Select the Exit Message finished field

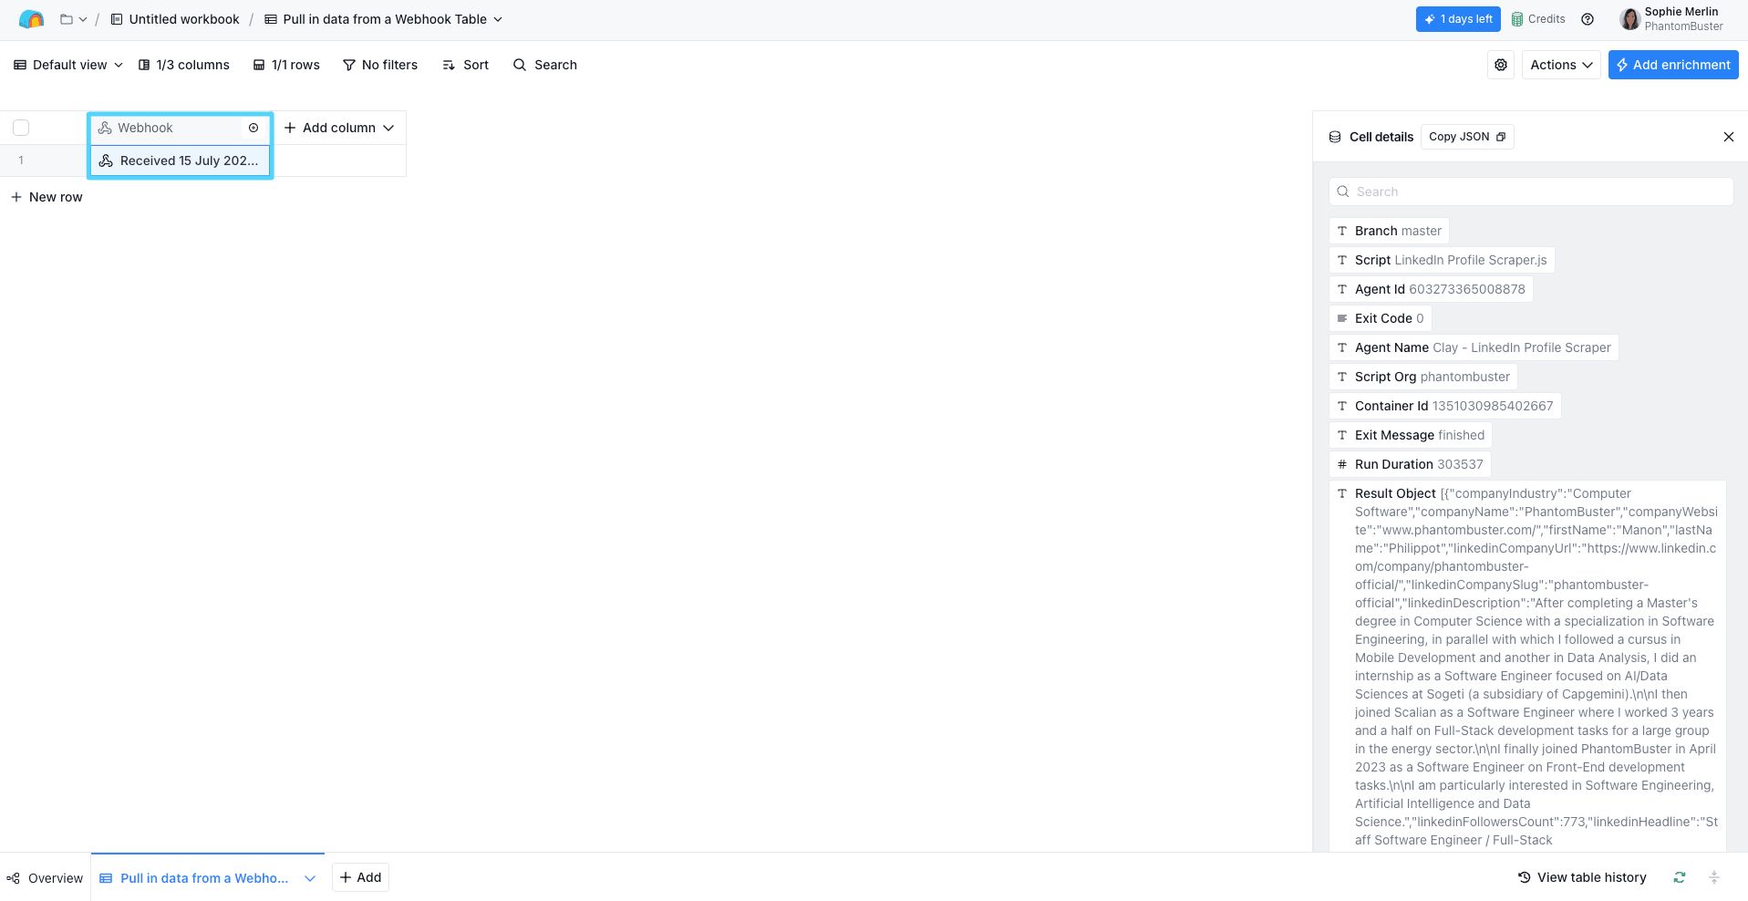(1411, 435)
